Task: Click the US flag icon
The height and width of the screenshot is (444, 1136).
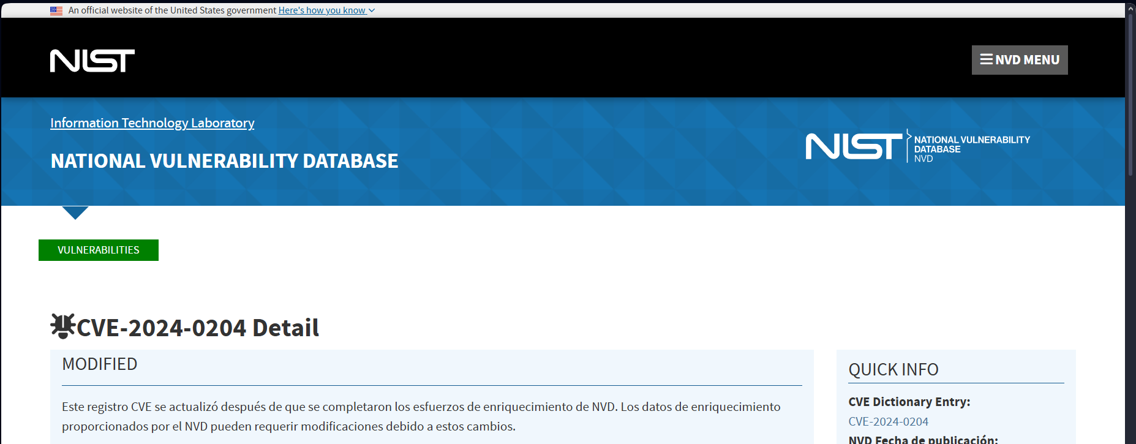Action: pos(56,10)
